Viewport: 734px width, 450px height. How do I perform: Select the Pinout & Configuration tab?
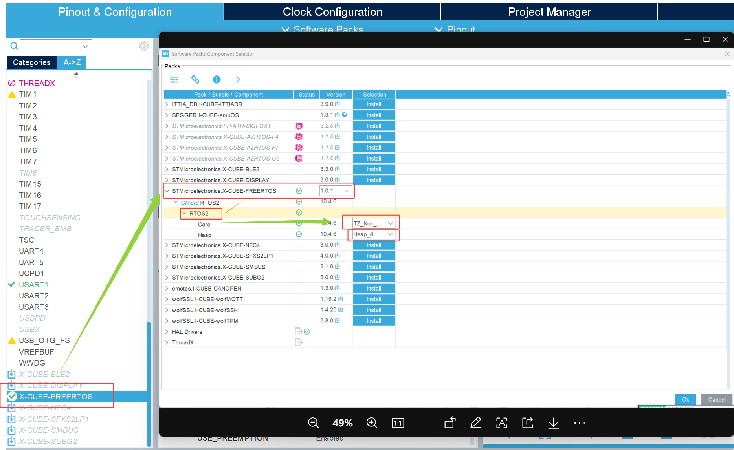[x=115, y=12]
